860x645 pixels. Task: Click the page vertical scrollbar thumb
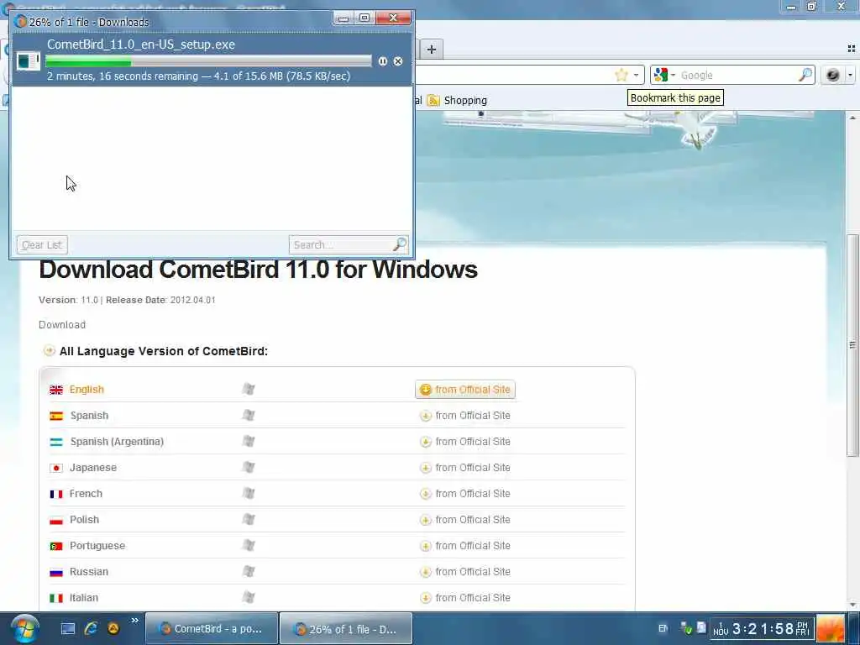point(852,345)
